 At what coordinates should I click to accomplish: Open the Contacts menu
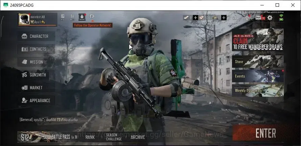37,49
